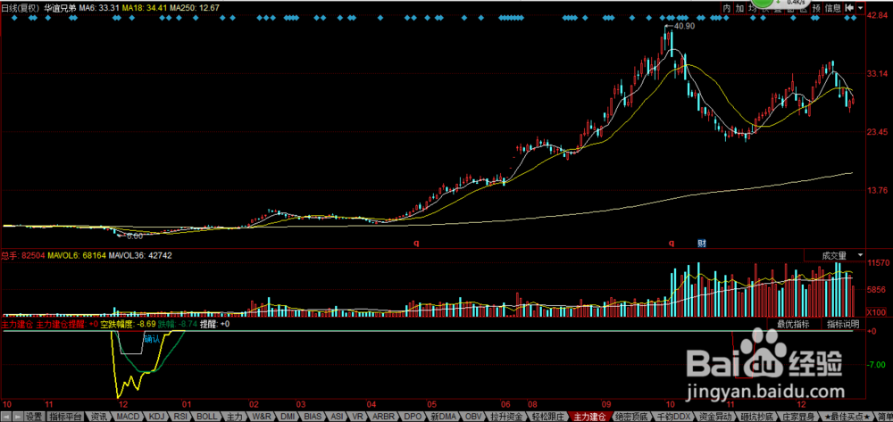Select the W&R indicator tab
This screenshot has height=422, width=893.
[x=262, y=417]
